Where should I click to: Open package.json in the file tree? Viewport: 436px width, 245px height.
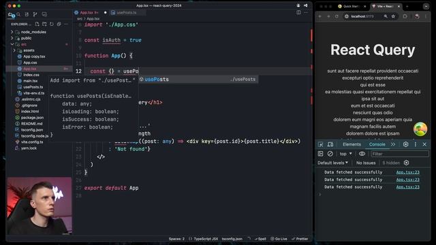click(32, 118)
